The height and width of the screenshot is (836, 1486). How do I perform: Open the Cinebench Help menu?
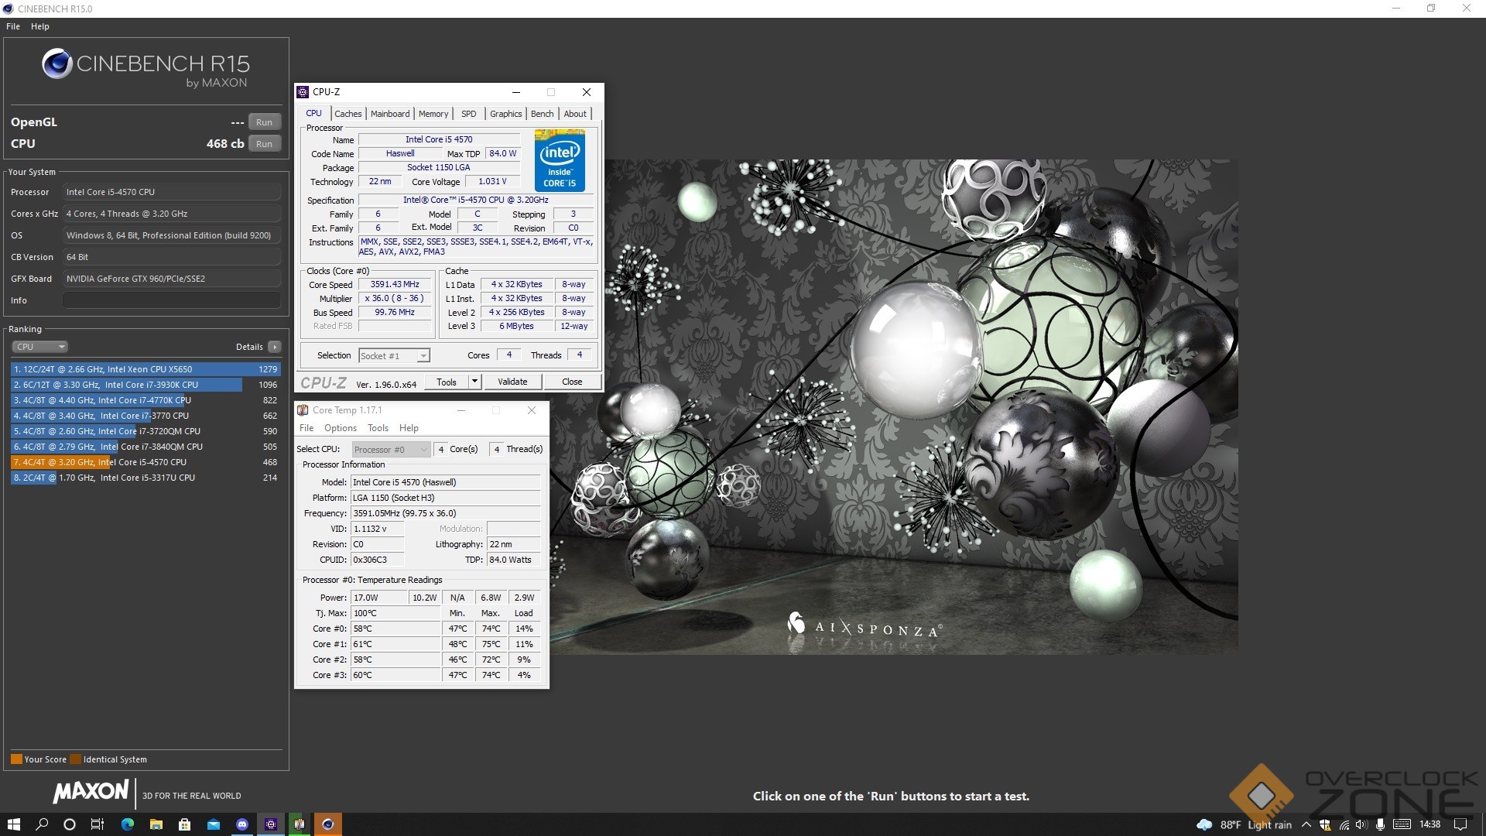pos(39,26)
